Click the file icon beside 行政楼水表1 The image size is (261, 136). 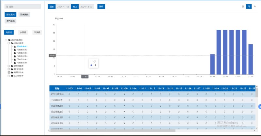(15, 46)
